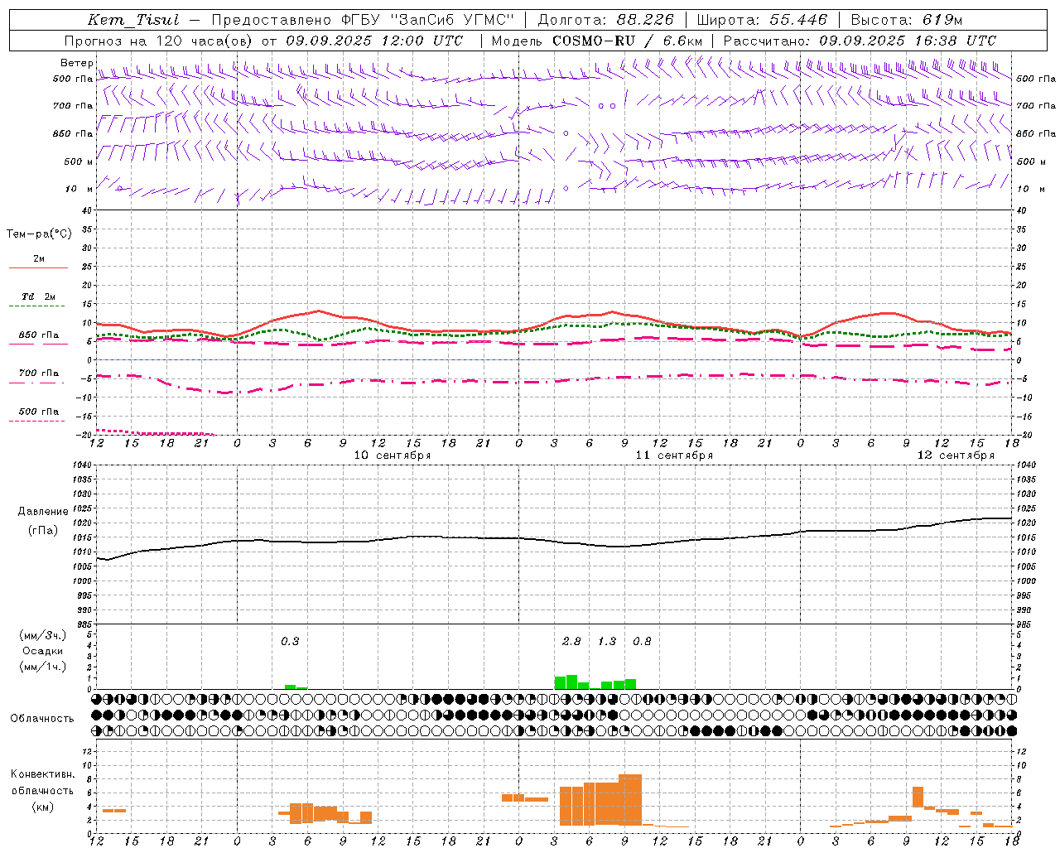
Task: Click the '(мм/3ч.)' unit label
Action: tap(43, 635)
